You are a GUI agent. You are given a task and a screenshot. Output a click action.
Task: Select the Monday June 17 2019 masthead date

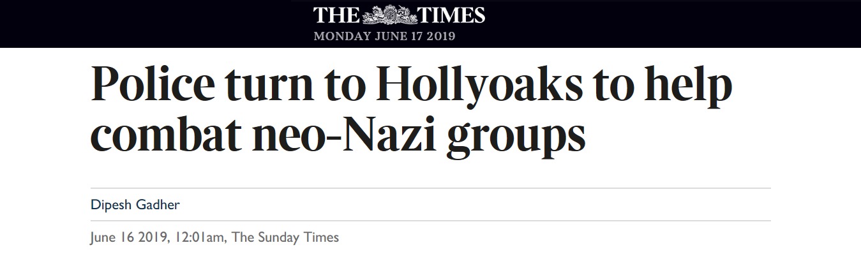(x=384, y=36)
